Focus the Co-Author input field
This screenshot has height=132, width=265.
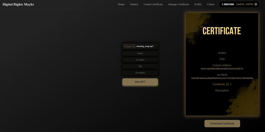tap(140, 60)
